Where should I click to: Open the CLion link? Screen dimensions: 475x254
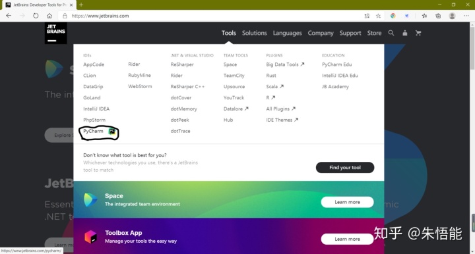[89, 76]
